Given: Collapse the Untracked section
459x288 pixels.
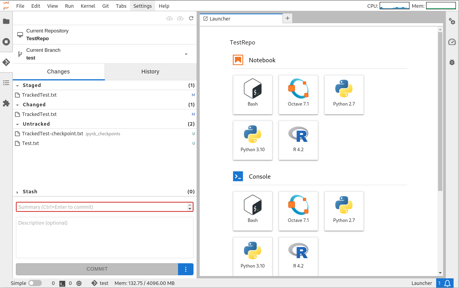Looking at the screenshot, I should coord(17,124).
